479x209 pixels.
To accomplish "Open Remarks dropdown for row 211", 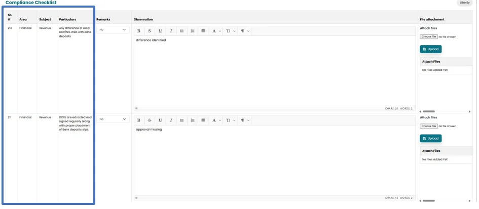I will pyautogui.click(x=113, y=119).
